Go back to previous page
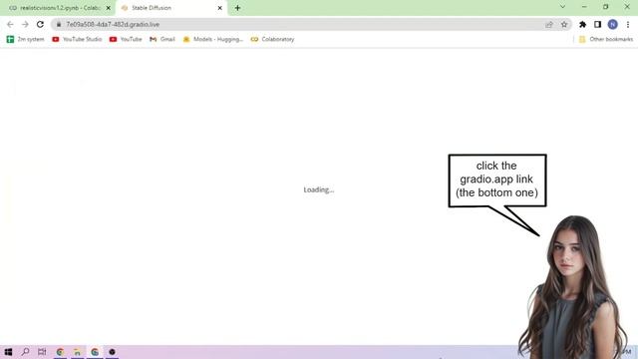 pos(10,24)
